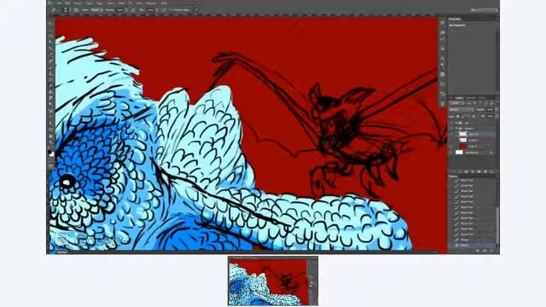Click the small preview thumbnail below the window
The height and width of the screenshot is (307, 546).
coord(273,281)
